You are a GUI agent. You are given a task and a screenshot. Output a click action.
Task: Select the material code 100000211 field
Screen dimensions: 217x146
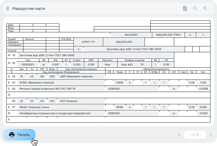tap(28, 65)
